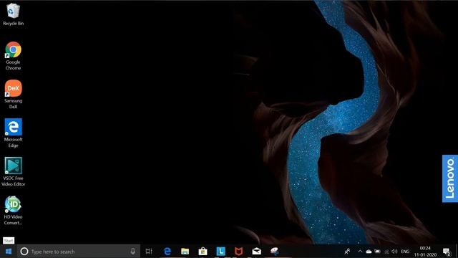Image resolution: width=458 pixels, height=258 pixels.
Task: Select the Microsoft Edge desktop icon
Action: (13, 133)
